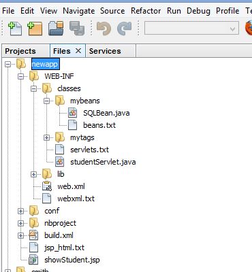Open the Refactor menu

tap(146, 11)
